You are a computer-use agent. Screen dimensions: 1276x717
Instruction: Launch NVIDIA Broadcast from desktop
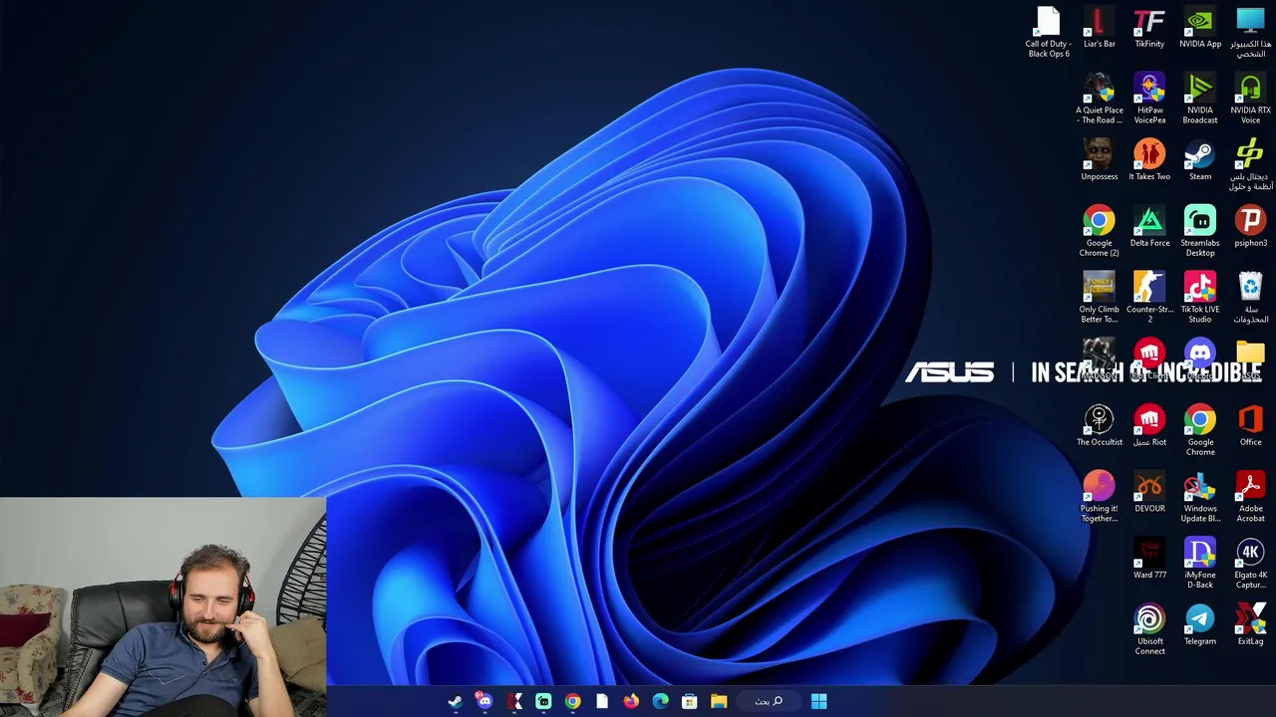(1200, 98)
